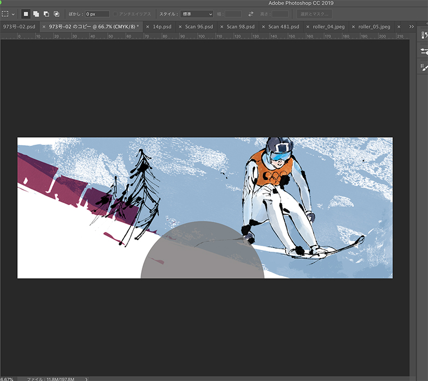The height and width of the screenshot is (381, 428).
Task: Click the feather (ぼかし) input field
Action: tap(97, 13)
